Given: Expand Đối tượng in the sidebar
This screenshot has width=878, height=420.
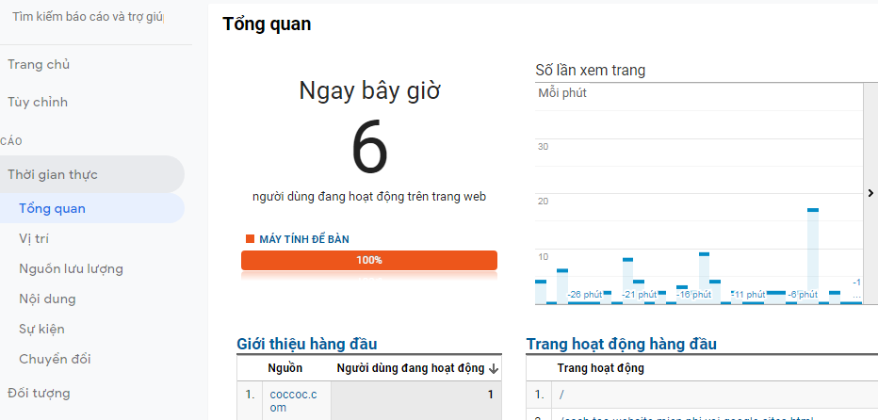Looking at the screenshot, I should pos(39,393).
